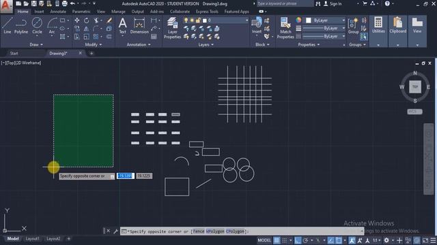Expand the Properties panel
Viewport: 437px width, 245px height.
tap(309, 44)
